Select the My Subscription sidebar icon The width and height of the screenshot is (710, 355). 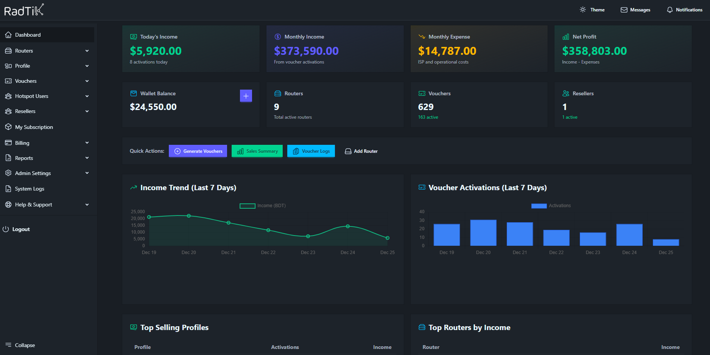tap(8, 127)
